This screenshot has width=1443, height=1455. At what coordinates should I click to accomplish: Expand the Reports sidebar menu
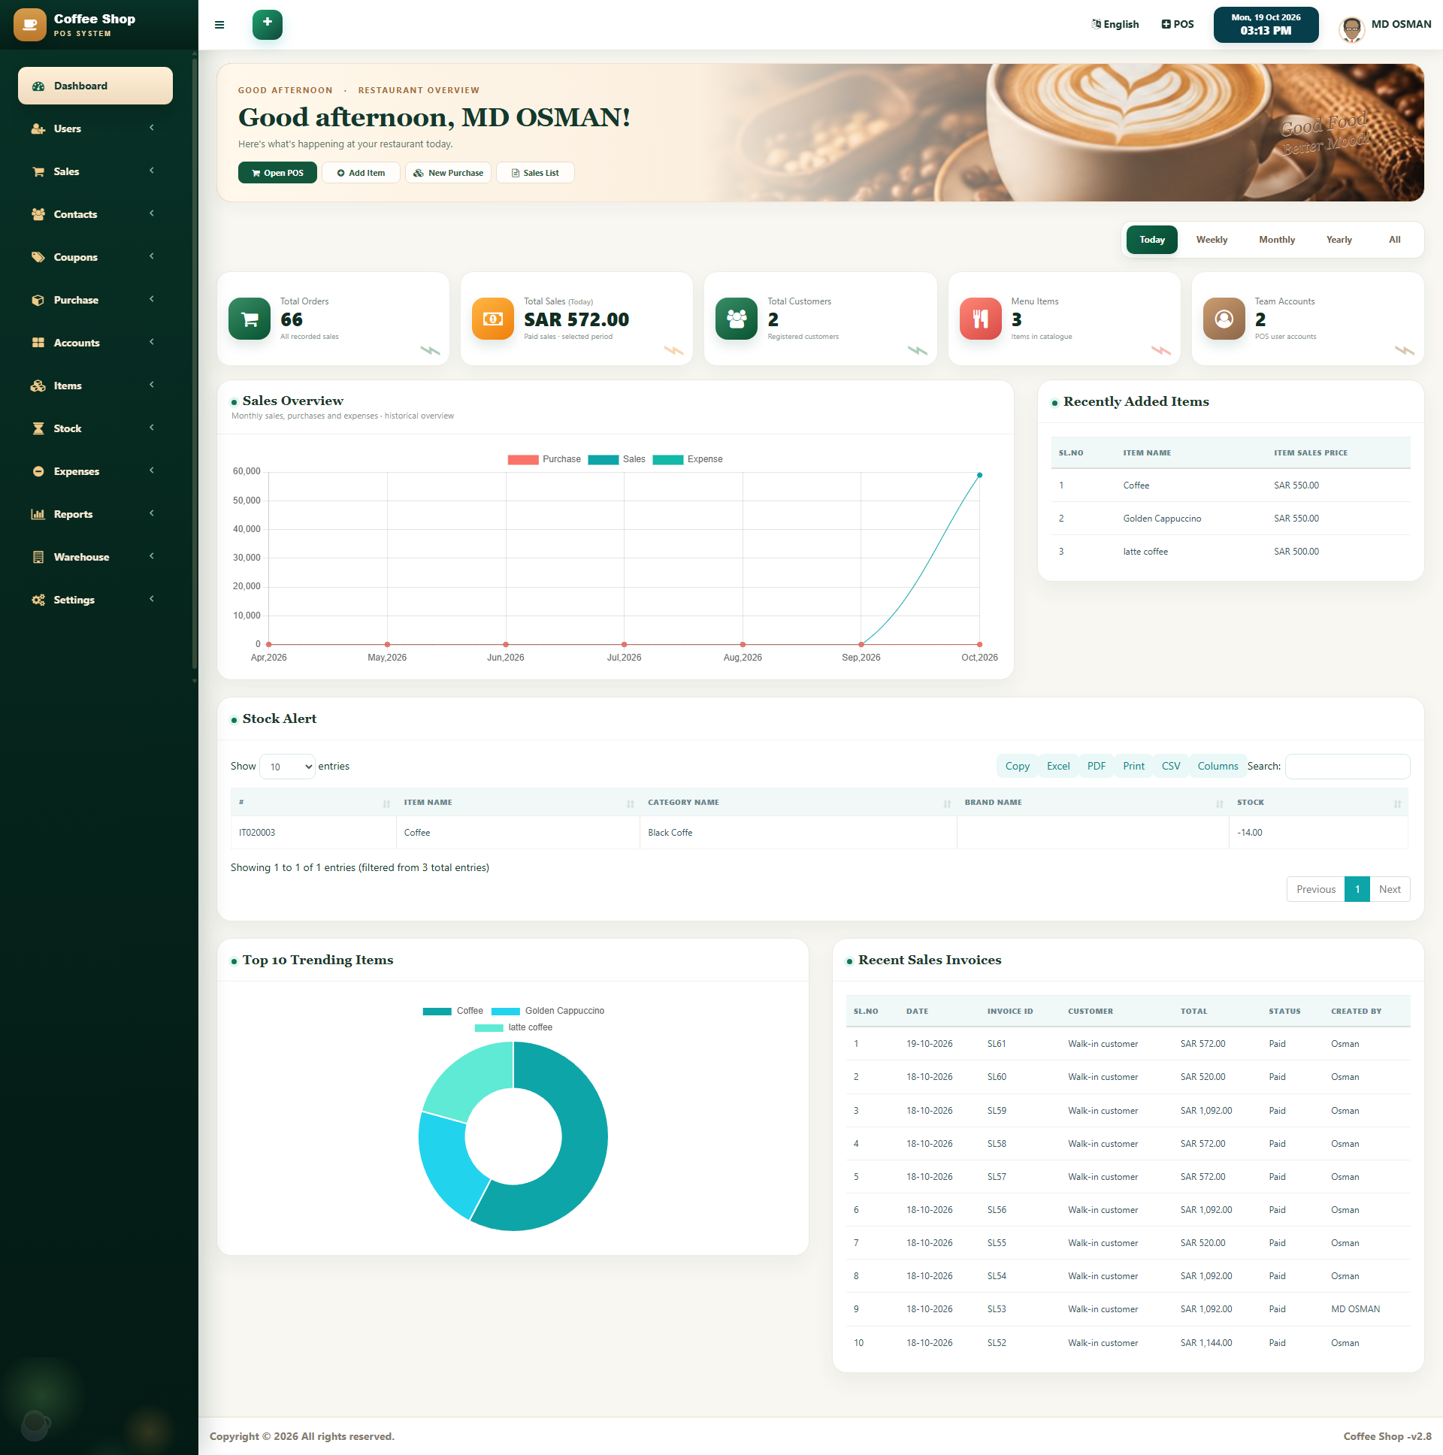(x=95, y=514)
